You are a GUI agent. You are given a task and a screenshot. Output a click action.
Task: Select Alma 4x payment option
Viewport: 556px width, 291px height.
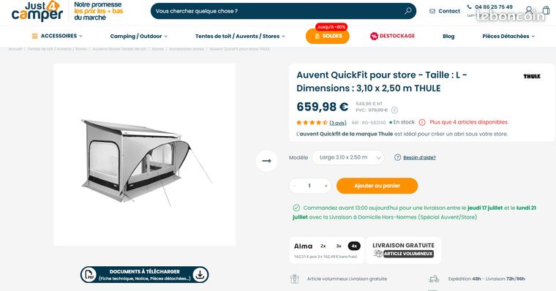tap(354, 246)
